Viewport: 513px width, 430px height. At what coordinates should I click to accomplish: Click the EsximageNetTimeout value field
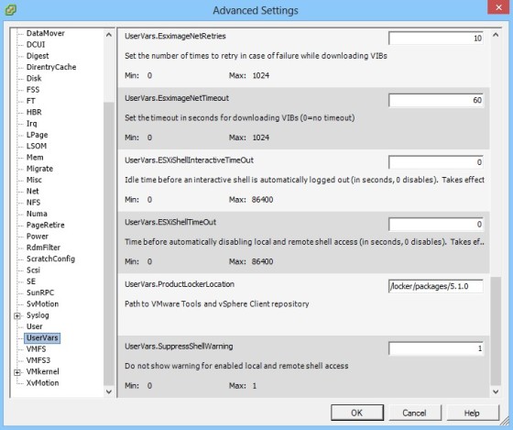[436, 100]
